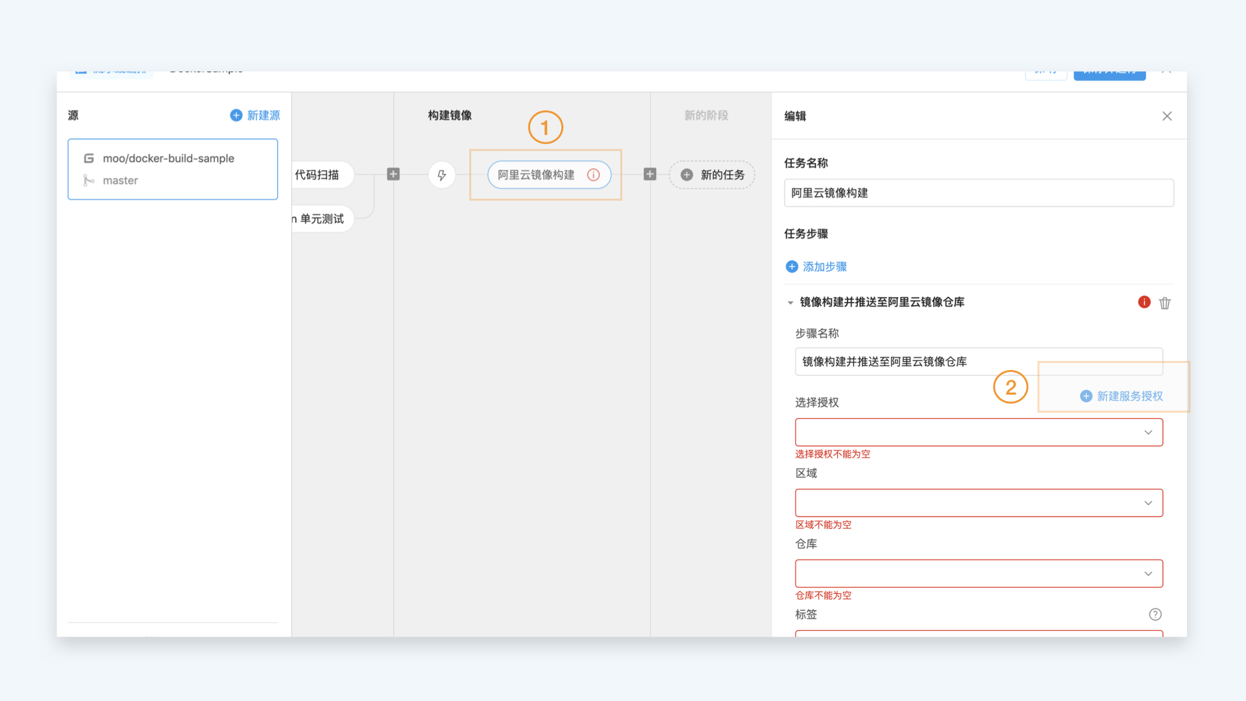The width and height of the screenshot is (1246, 701).
Task: Click the repository icon beside moo/docker-build-sample
Action: click(89, 158)
